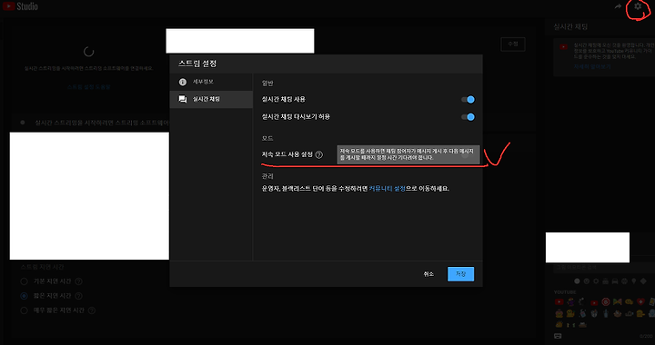Click the help icon next to 저속 모드 사용 설정
This screenshot has width=655, height=345.
[x=319, y=154]
